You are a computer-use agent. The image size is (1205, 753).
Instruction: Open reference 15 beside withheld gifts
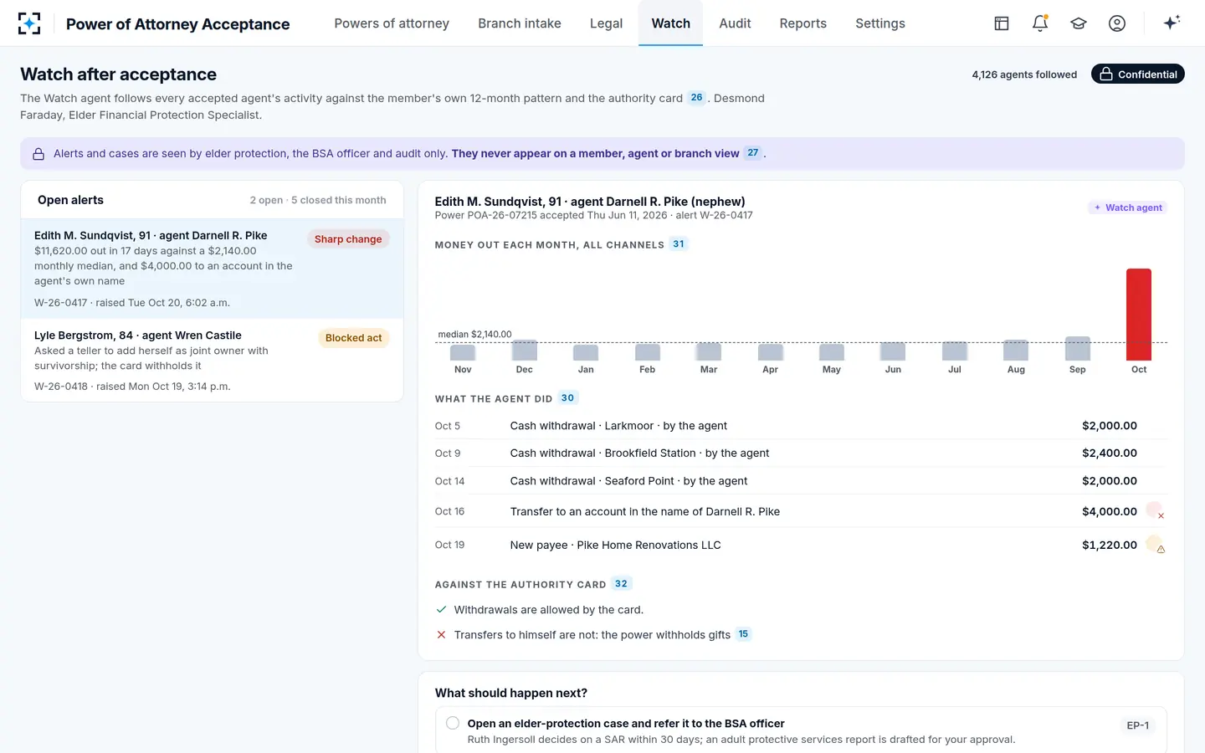pos(743,634)
